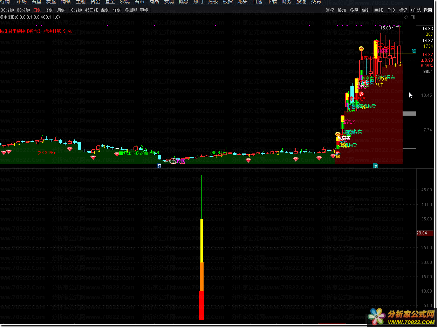This screenshot has width=438, height=328.
Task: Open the 行情 menu
Action: (x=5, y=2)
